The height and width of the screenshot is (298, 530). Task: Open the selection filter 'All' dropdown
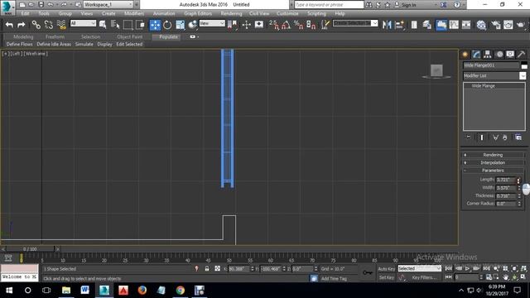pos(83,23)
